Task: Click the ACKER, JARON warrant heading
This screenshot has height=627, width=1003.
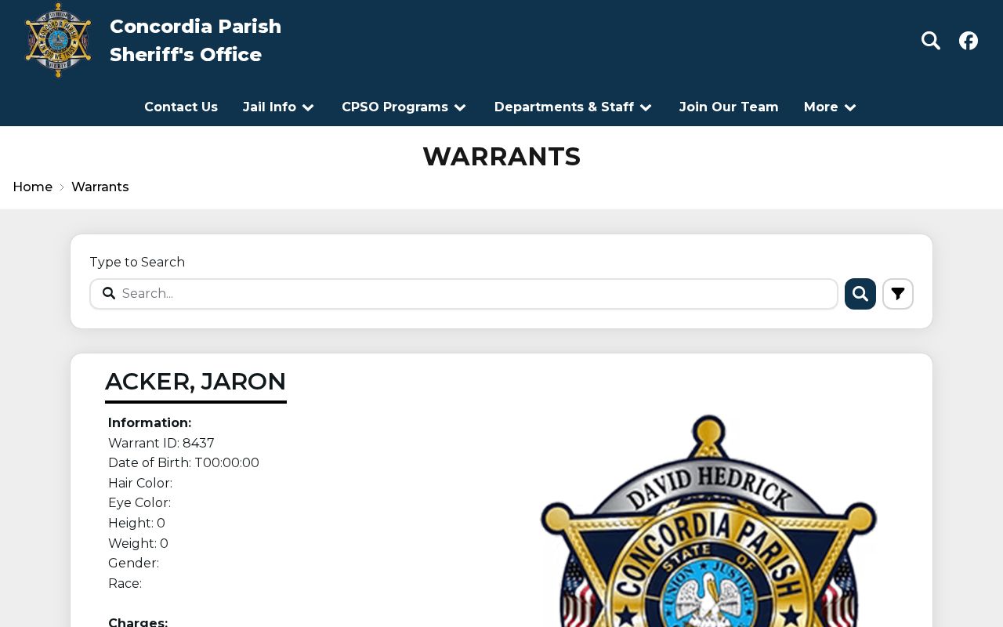Action: [x=196, y=382]
